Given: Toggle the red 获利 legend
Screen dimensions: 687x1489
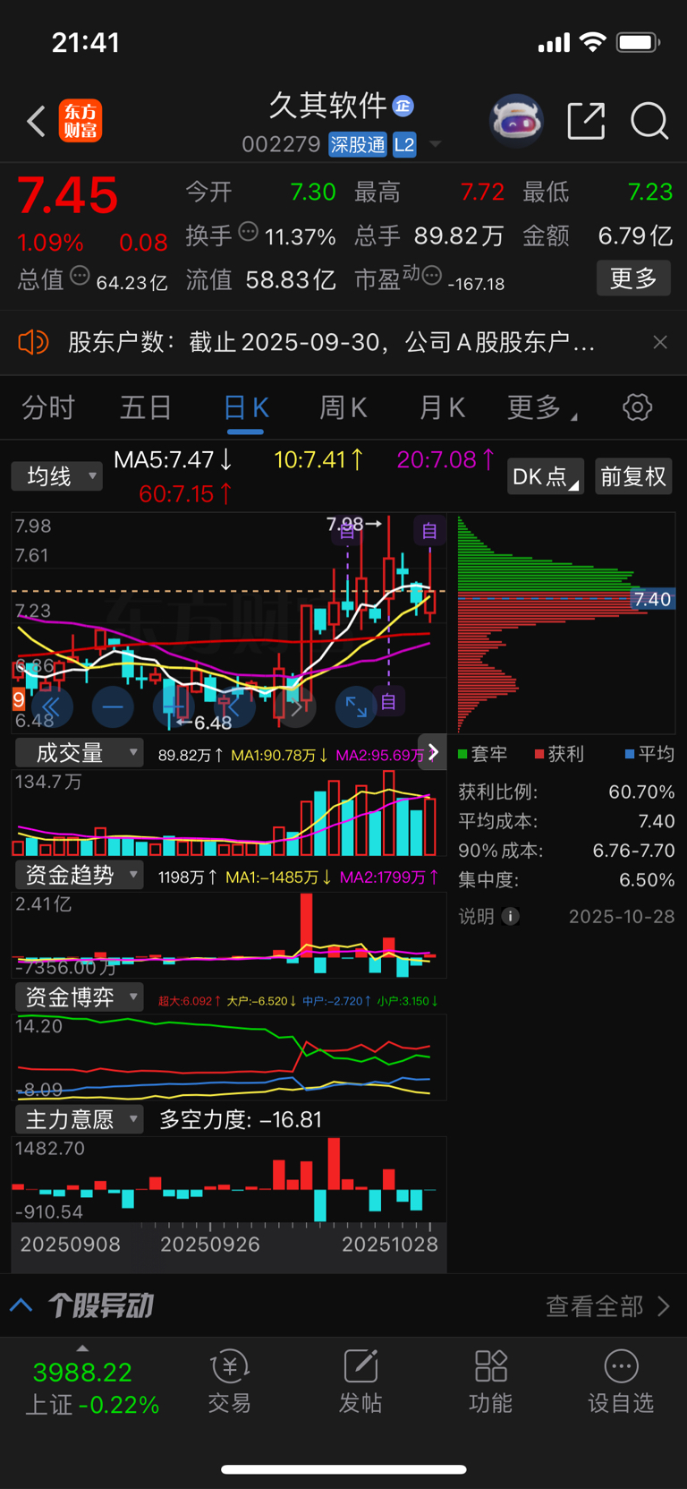Looking at the screenshot, I should 559,754.
